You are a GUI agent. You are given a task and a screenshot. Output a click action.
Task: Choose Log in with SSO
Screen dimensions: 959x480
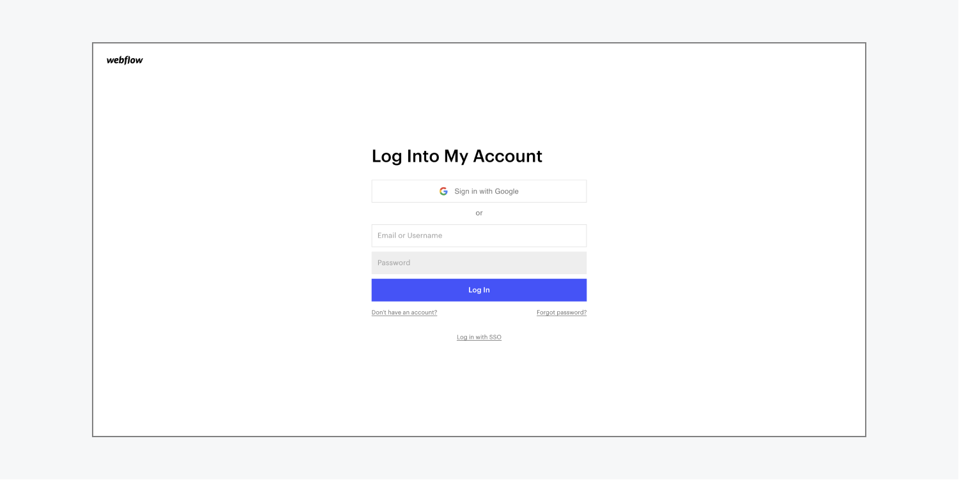(x=479, y=337)
